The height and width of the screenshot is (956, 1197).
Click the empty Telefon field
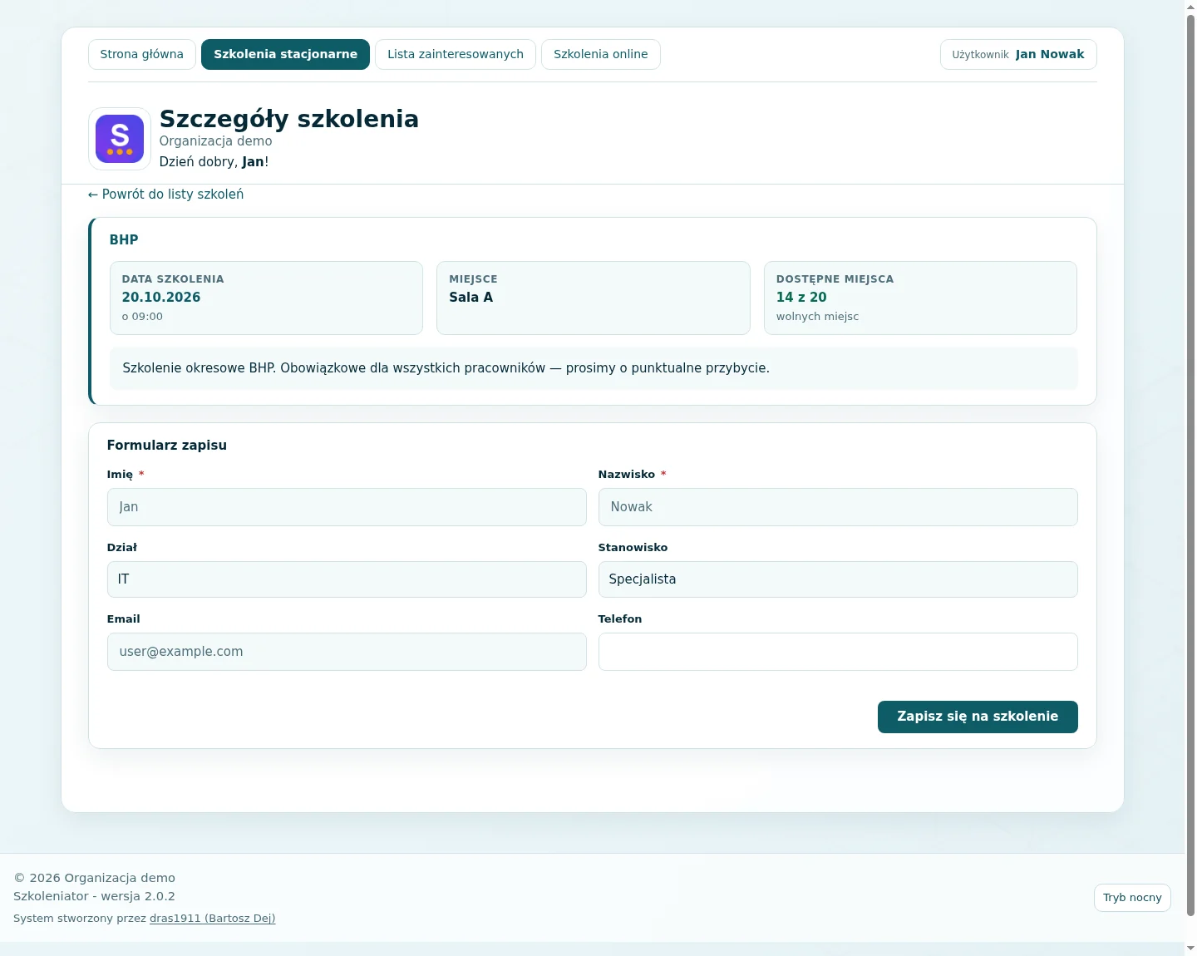(x=838, y=652)
